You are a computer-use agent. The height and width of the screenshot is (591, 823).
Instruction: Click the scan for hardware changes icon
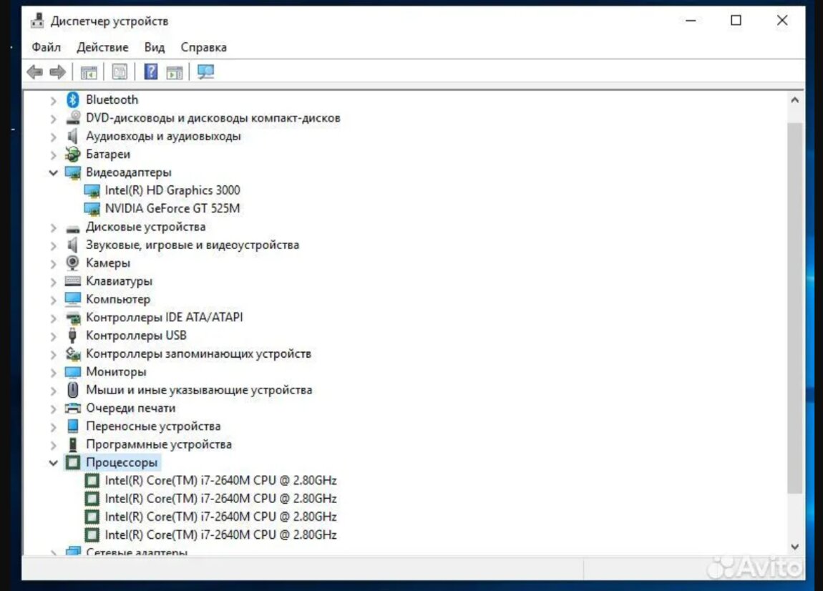click(x=206, y=72)
